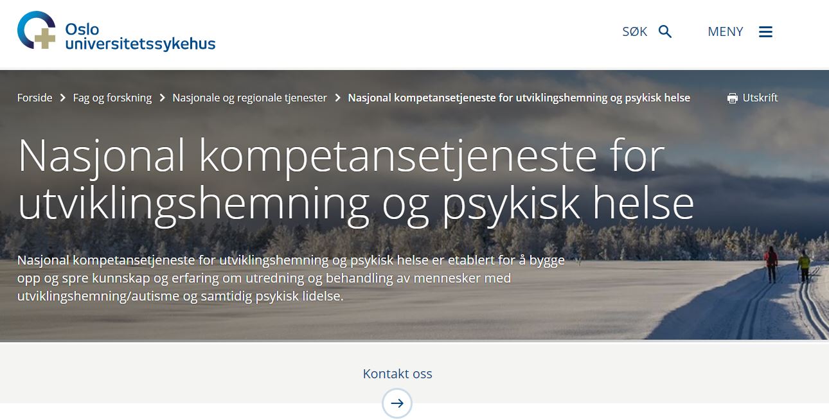The height and width of the screenshot is (420, 829).
Task: Go to the Forside breadcrumb
Action: (x=35, y=98)
